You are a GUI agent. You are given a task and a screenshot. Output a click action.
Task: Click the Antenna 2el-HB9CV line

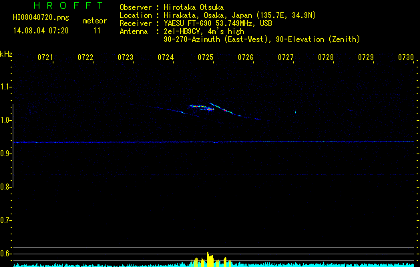[182, 31]
